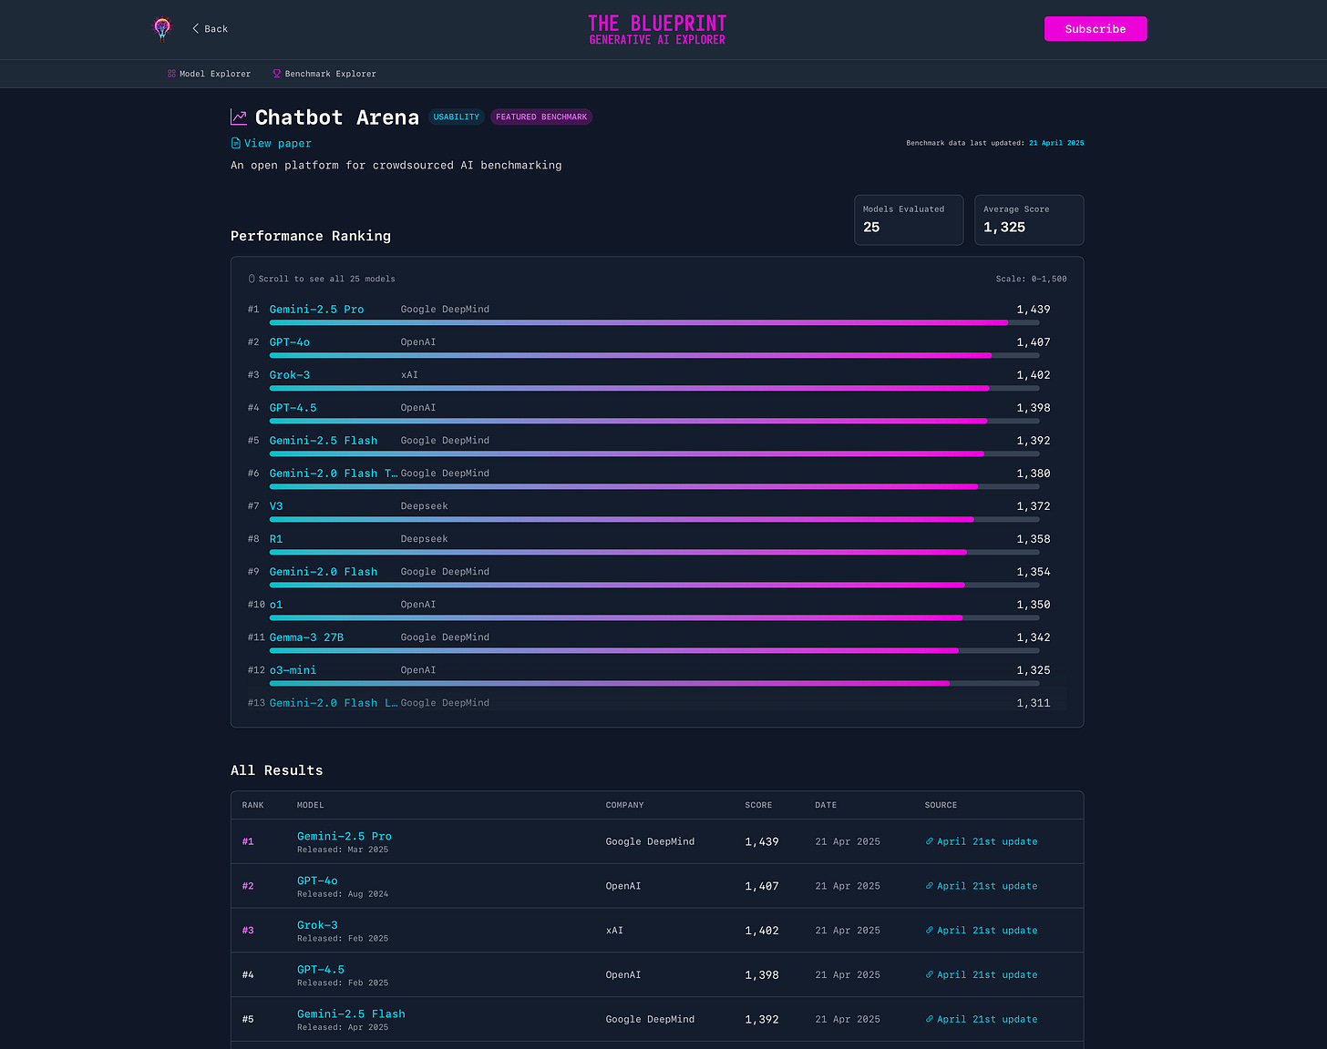Screen dimensions: 1327x1049
Task: Click the Model Explorer grid icon
Action: click(x=171, y=74)
